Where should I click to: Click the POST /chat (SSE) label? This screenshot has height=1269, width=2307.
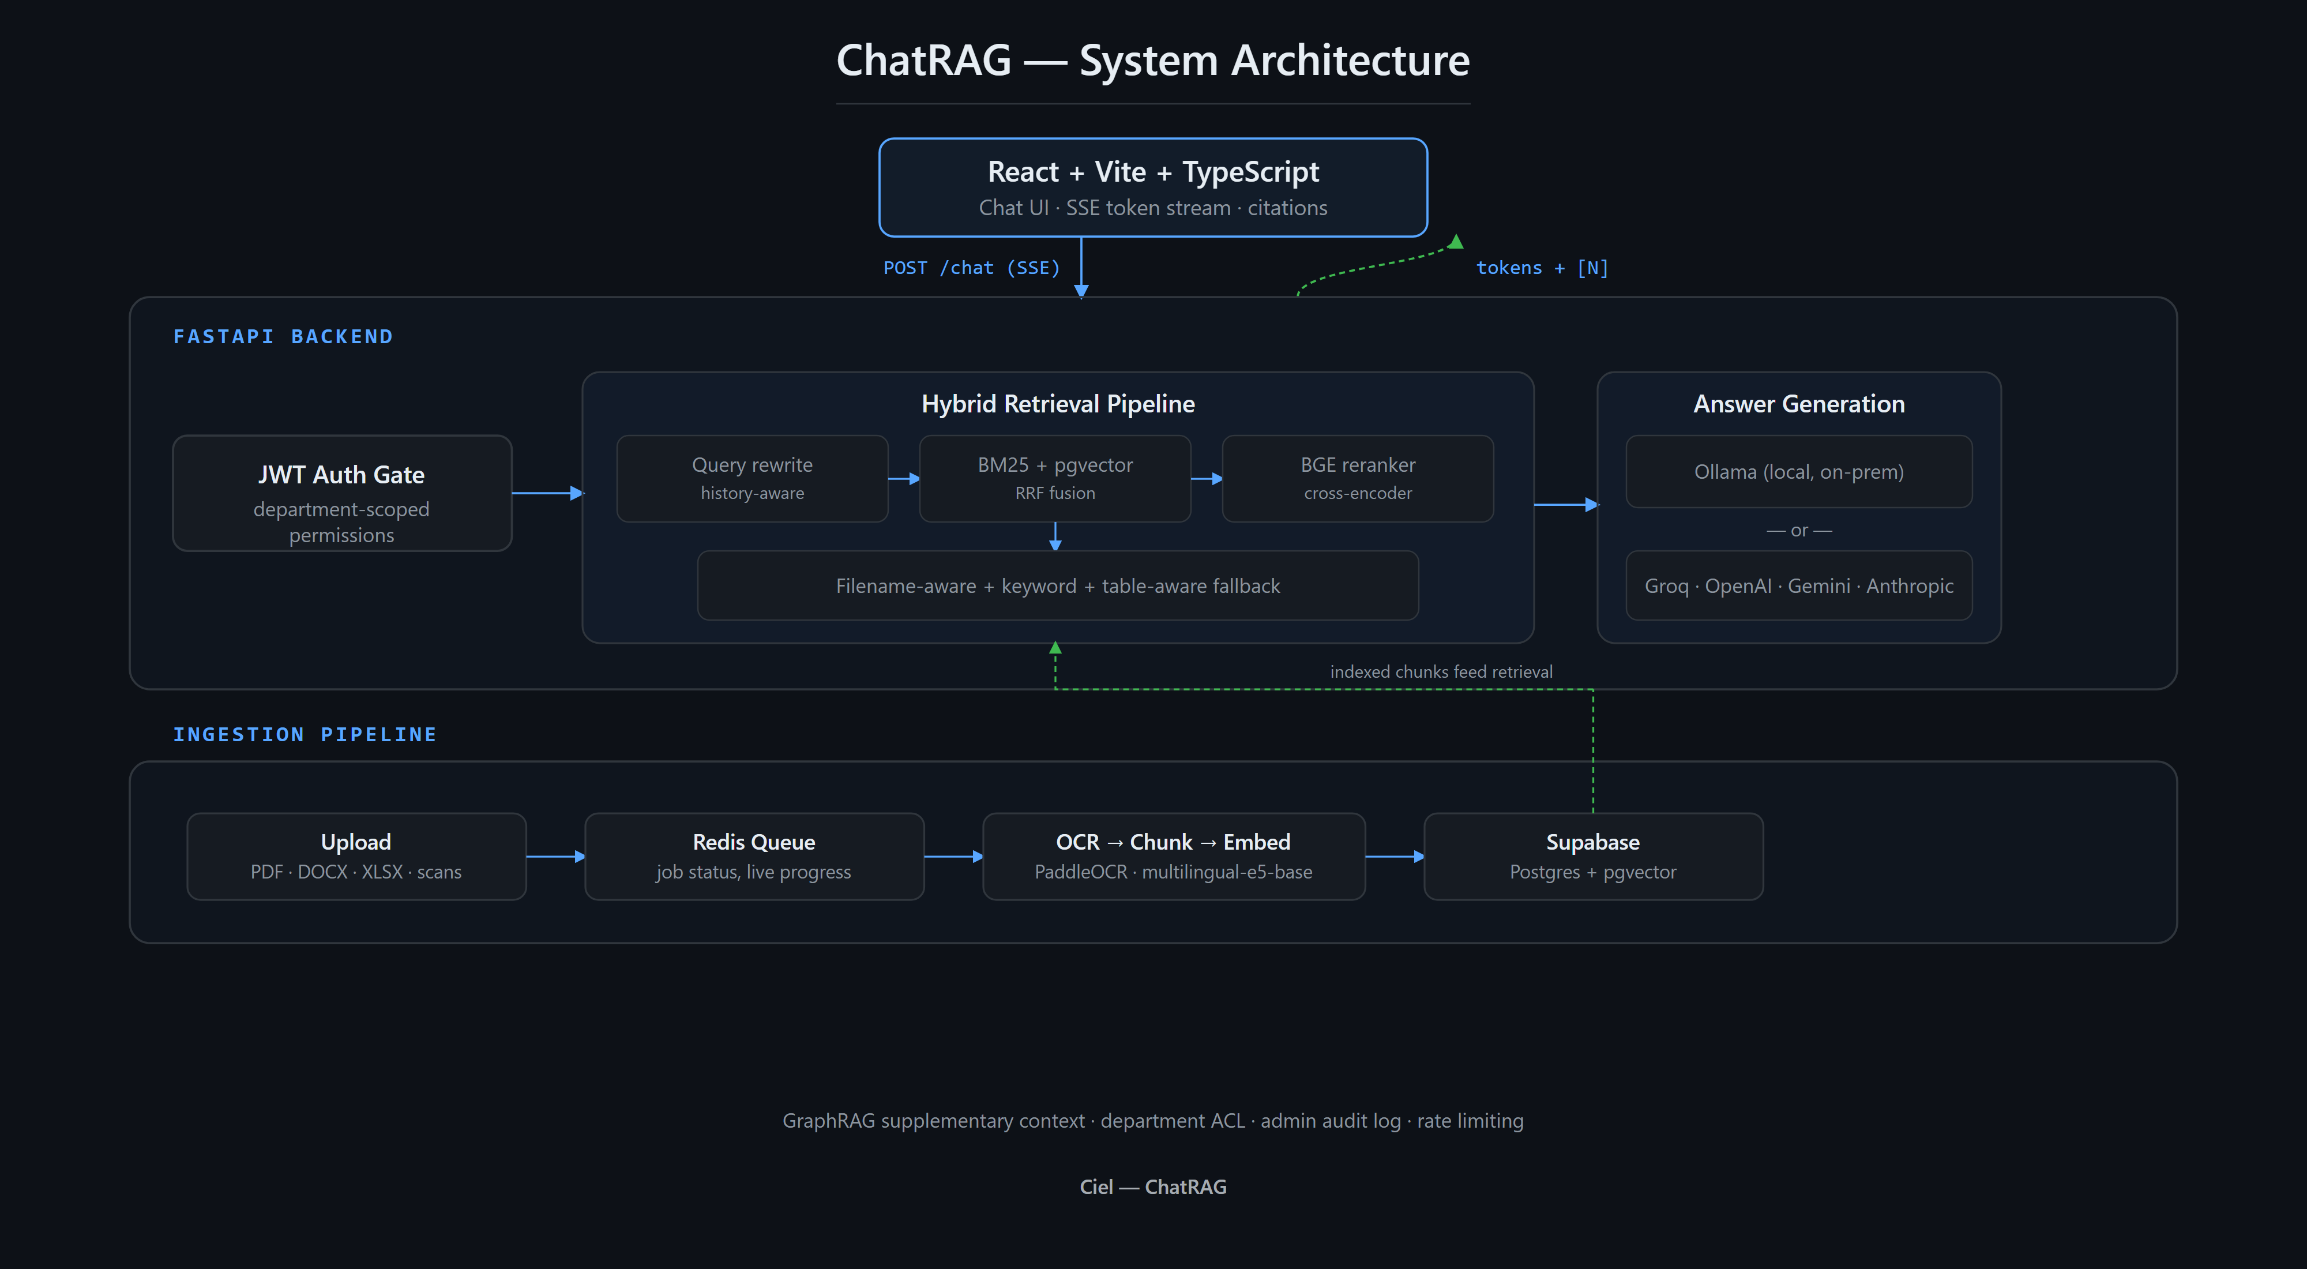tap(972, 268)
